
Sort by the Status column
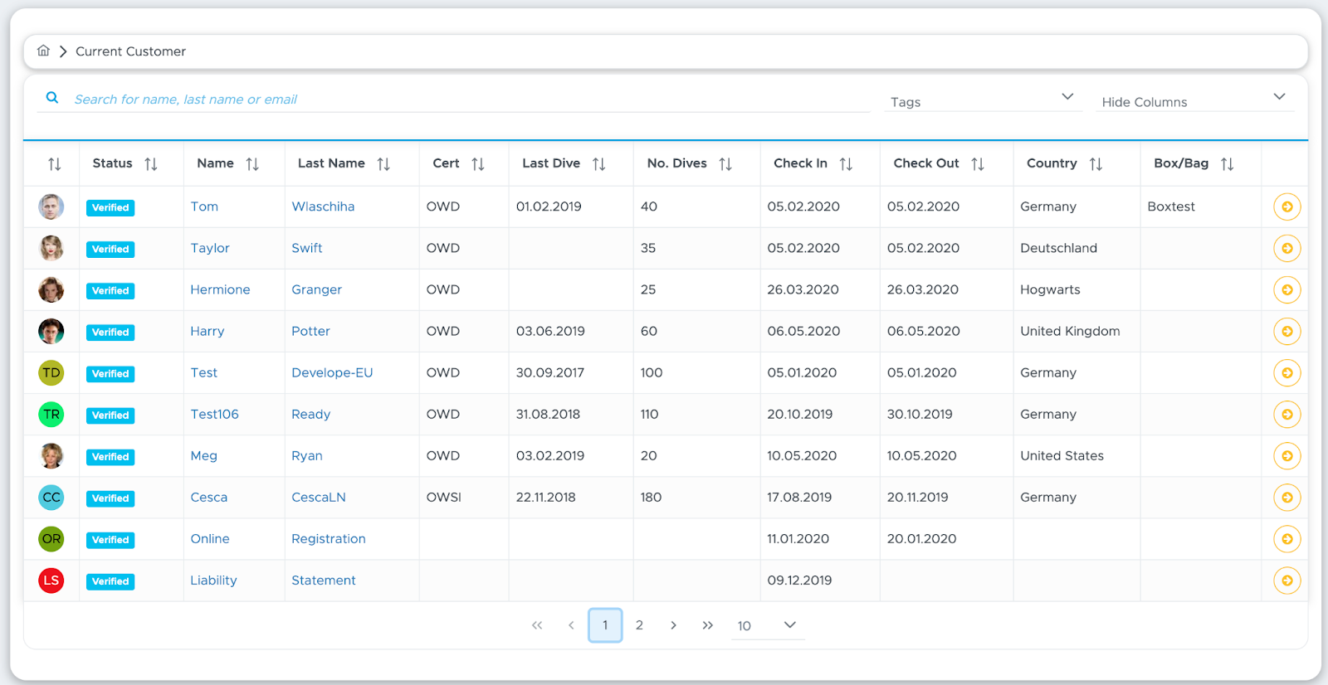(151, 164)
